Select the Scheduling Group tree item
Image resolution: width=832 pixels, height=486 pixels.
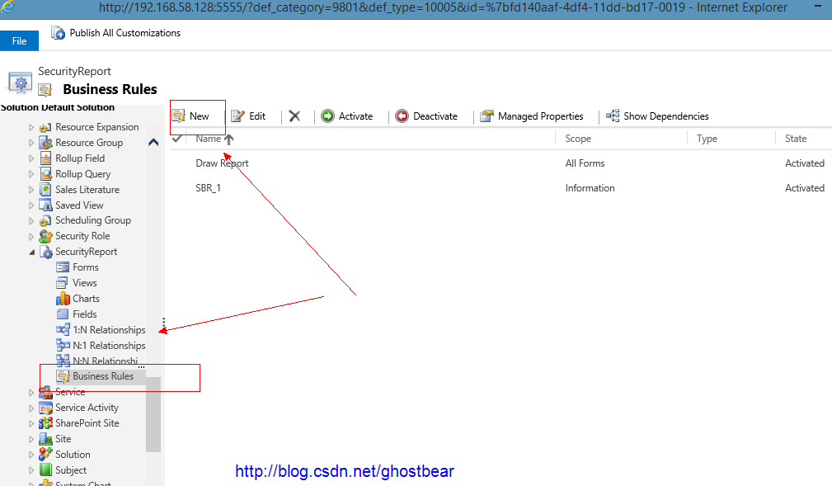93,220
